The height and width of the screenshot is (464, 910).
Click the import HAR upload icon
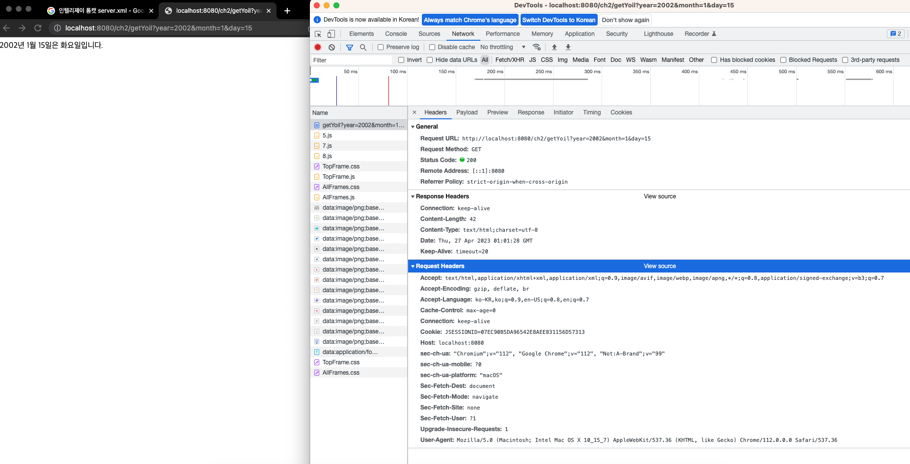click(554, 47)
